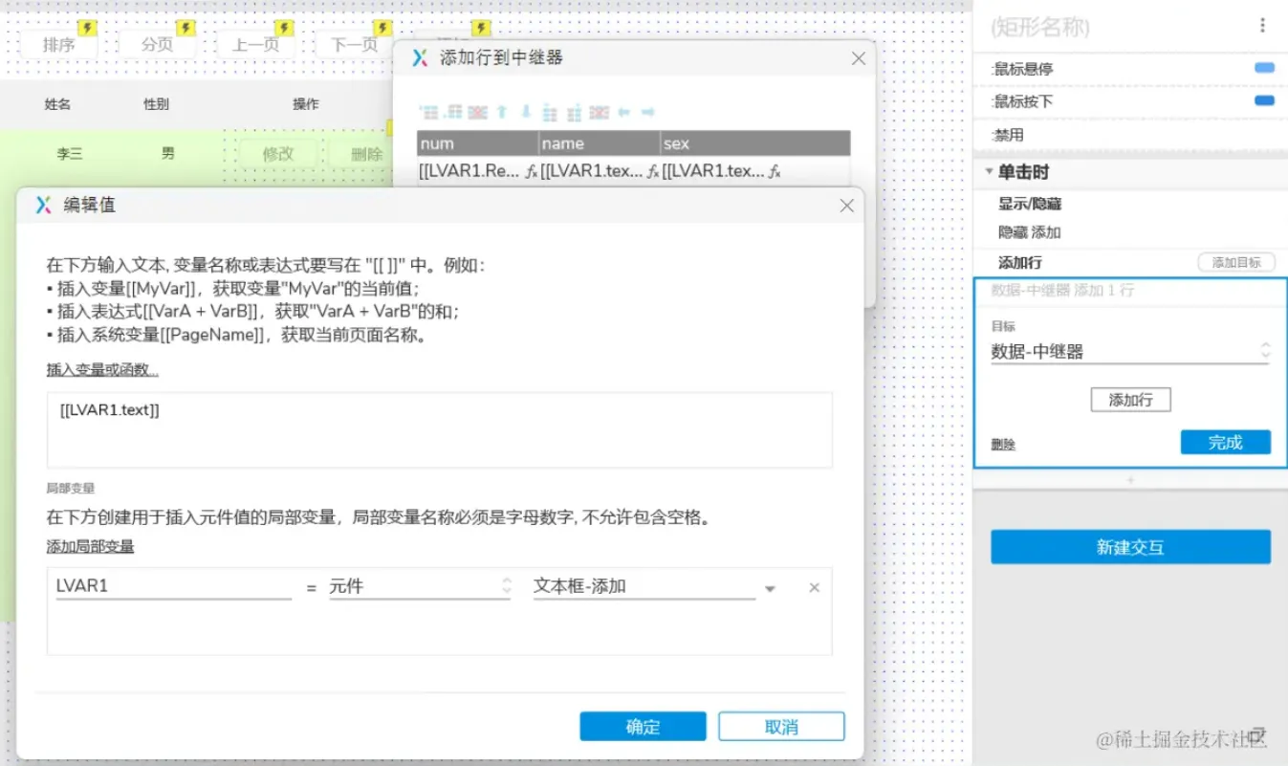The image size is (1288, 766).
Task: Click the 上一页 button on canvas
Action: click(x=256, y=44)
